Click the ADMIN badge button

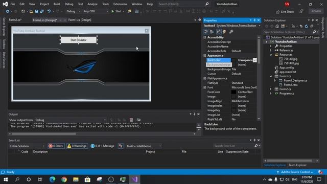(x=316, y=11)
